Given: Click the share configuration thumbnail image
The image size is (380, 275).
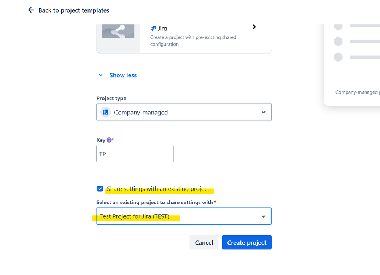Looking at the screenshot, I should 118,32.
